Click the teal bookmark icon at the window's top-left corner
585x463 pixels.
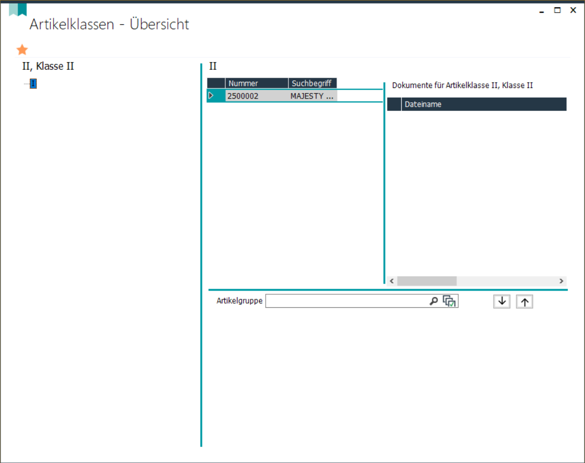18,10
